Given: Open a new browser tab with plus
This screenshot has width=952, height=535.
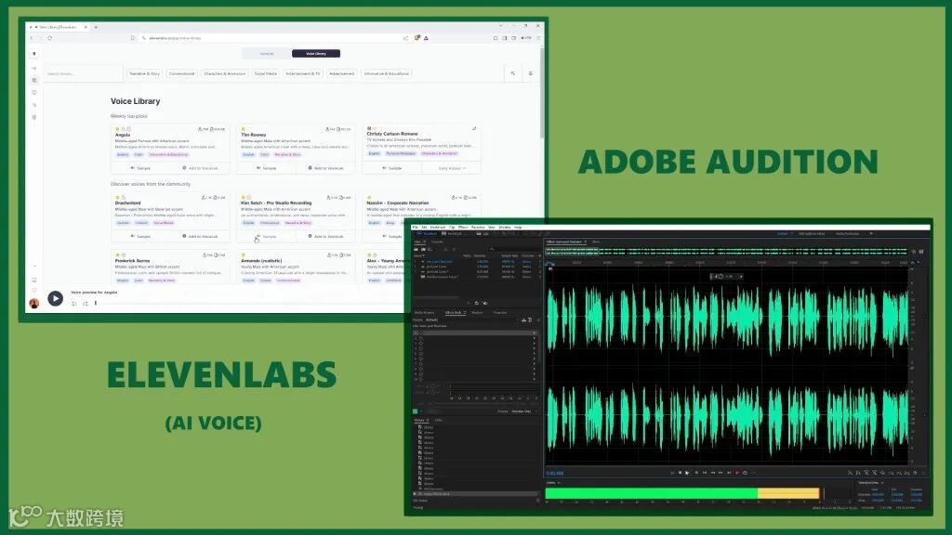Looking at the screenshot, I should point(96,27).
